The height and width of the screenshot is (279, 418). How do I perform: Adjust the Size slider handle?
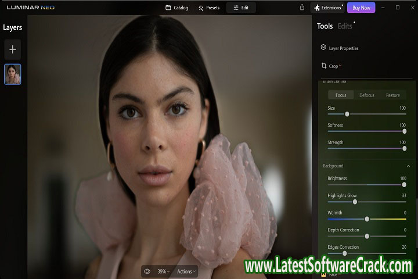click(x=347, y=115)
